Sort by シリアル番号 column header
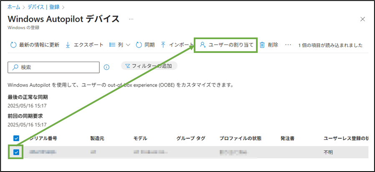The image size is (375, 172). pyautogui.click(x=43, y=138)
